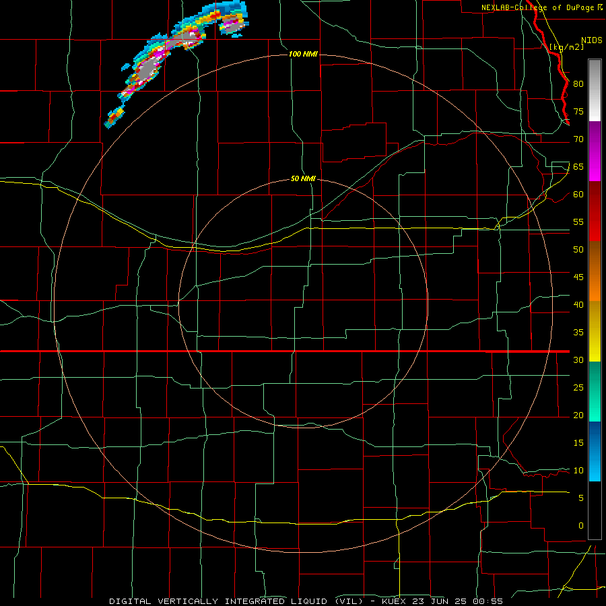This screenshot has width=606, height=606.
Task: Click the small isolated storm cell at the echo's southwest tip
Action: tap(114, 118)
